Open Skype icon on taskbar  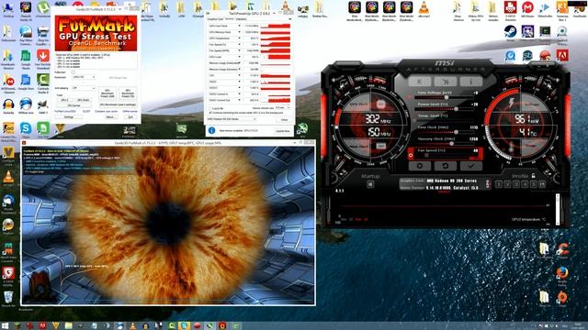tap(184, 325)
